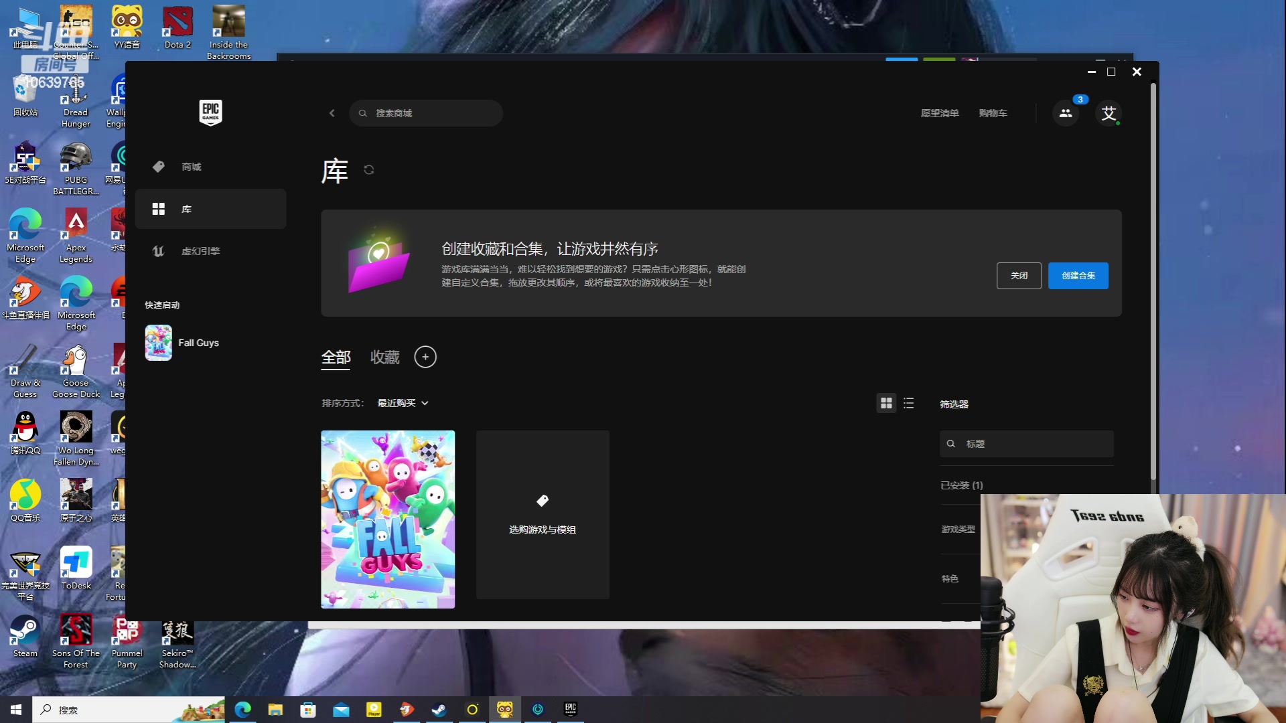Open the 库 library sidebar item
The image size is (1286, 723).
pyautogui.click(x=210, y=209)
